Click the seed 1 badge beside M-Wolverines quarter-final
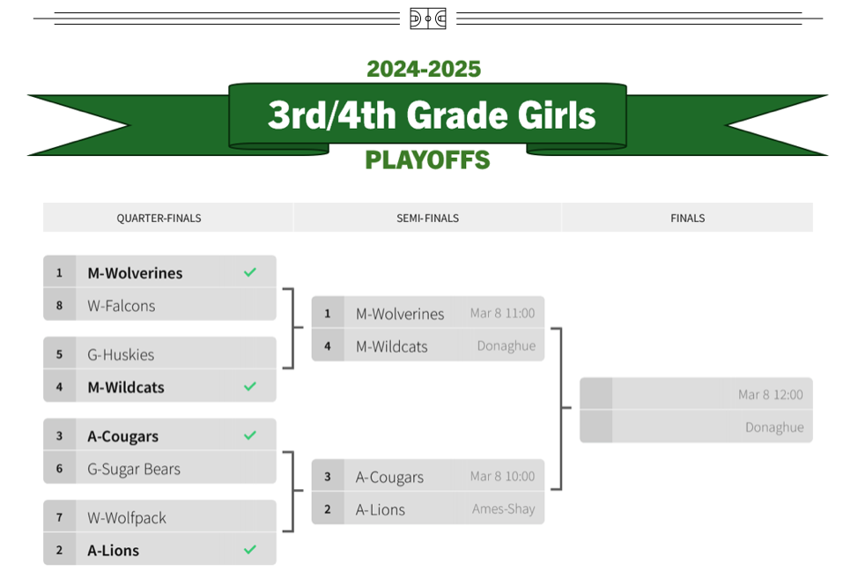858x586 pixels. click(x=60, y=272)
